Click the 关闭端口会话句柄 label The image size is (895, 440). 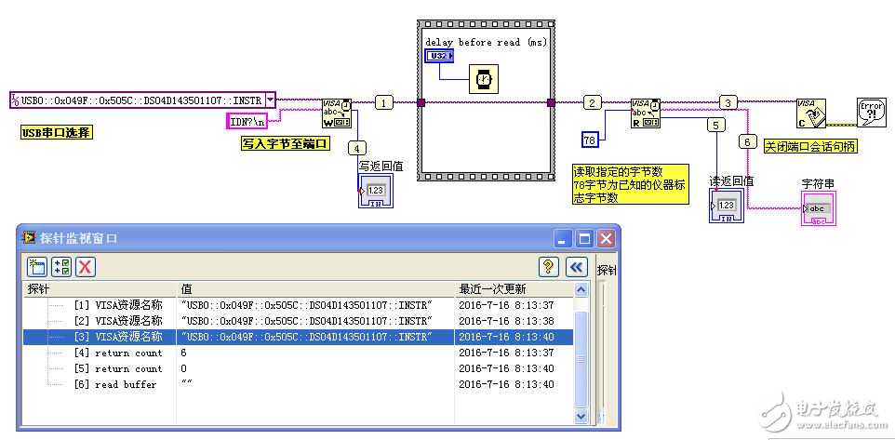click(x=811, y=147)
